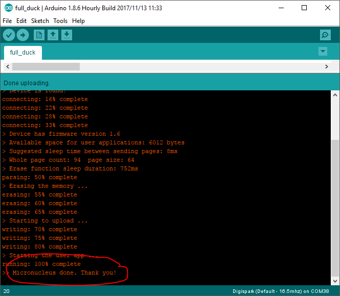This screenshot has height=296, width=340.
Task: Click the editor scroll right arrow
Action: pyautogui.click(x=327, y=66)
